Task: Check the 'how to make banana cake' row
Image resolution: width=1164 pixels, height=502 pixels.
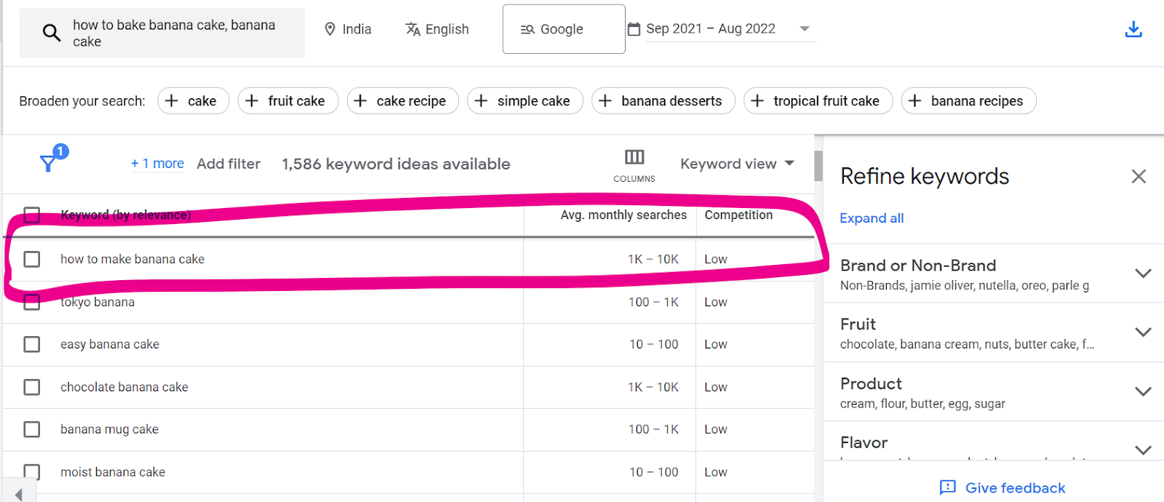Action: (32, 259)
